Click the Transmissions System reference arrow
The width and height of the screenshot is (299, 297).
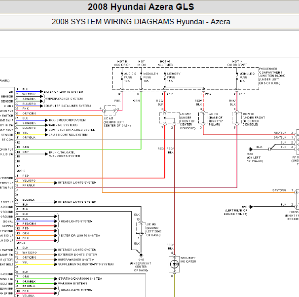46,120
